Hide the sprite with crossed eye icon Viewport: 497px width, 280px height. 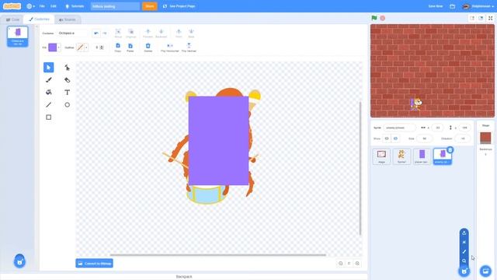coord(395,138)
